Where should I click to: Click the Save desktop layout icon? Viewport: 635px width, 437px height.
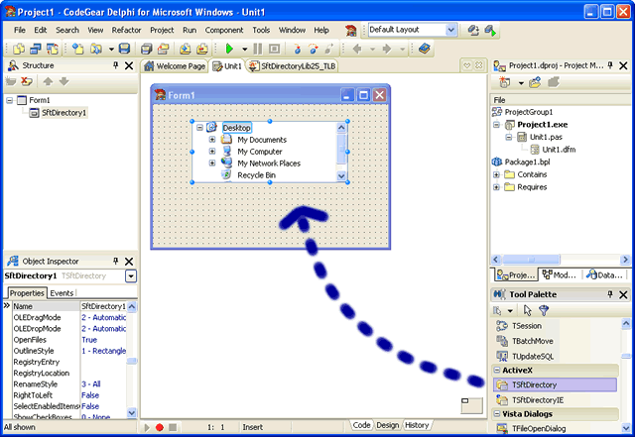coord(472,30)
